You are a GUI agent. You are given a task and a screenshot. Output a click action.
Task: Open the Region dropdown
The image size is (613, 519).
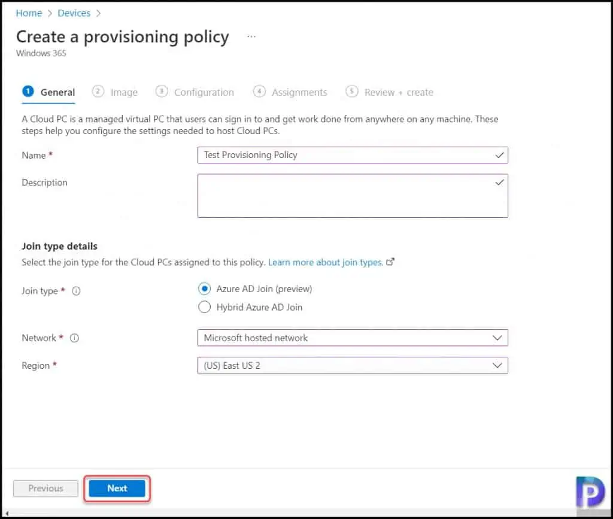pos(352,365)
